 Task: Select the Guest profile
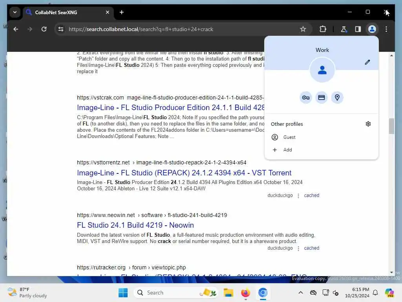321,137
